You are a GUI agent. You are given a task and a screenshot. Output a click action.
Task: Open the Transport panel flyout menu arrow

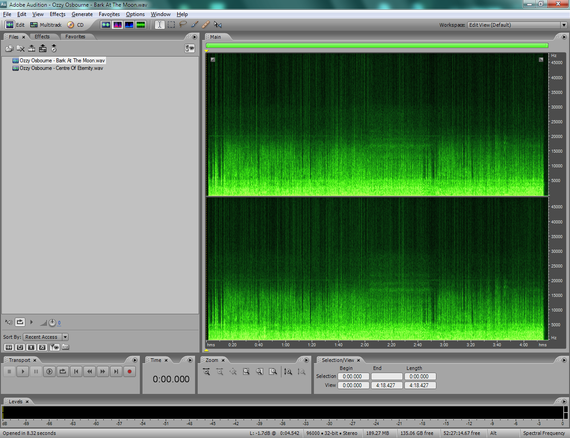coord(135,360)
